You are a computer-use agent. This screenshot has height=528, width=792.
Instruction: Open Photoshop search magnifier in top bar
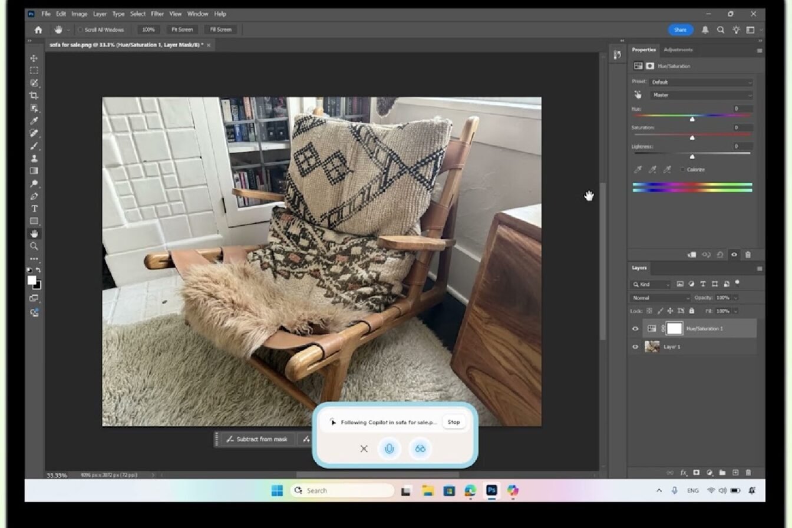[720, 29]
